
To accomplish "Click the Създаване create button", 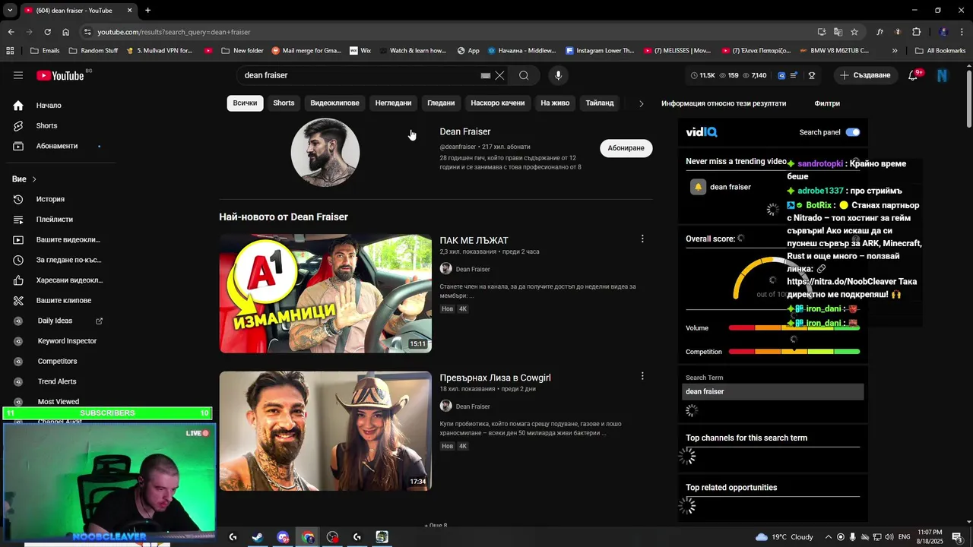I will [x=866, y=75].
